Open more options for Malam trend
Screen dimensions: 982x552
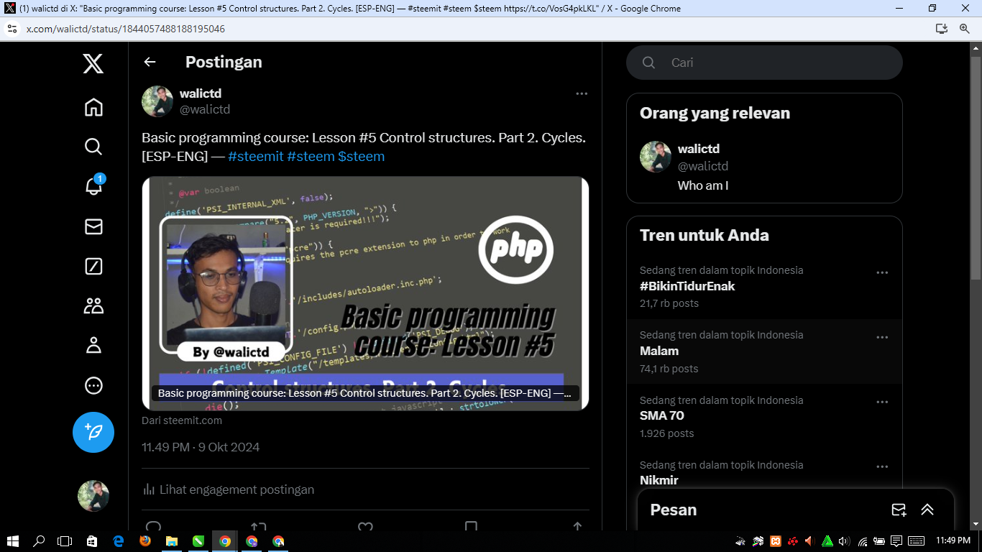coord(882,337)
